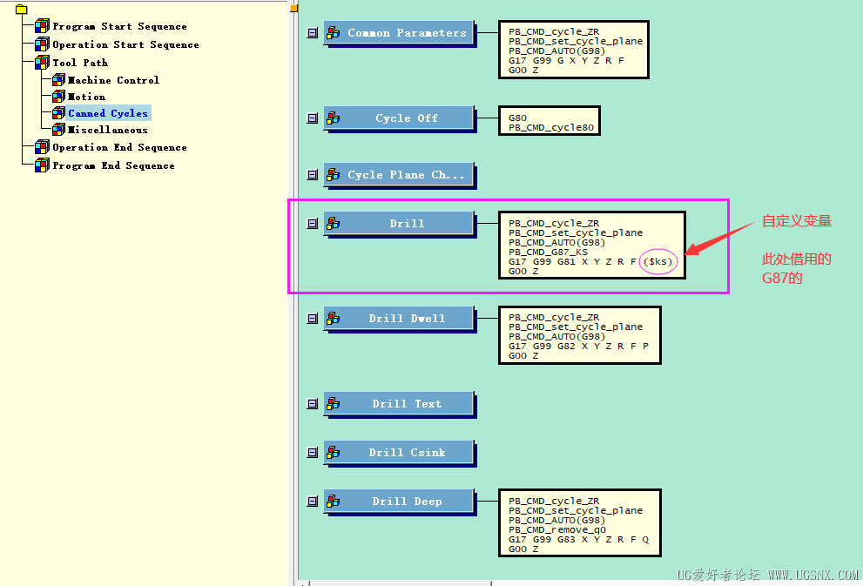
Task: Select Canned Cycles in the tree
Action: (x=108, y=113)
